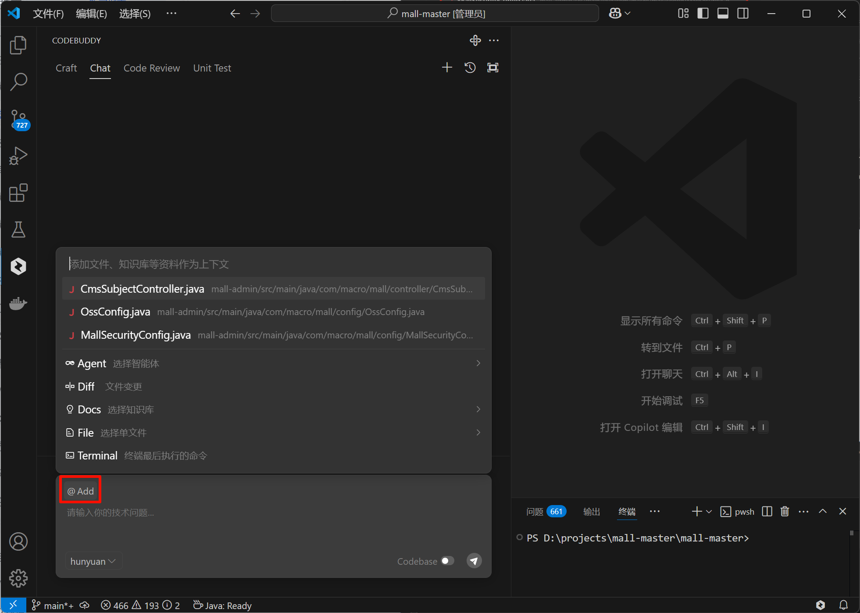Split the terminal icon
This screenshot has height=613, width=860.
pos(767,512)
